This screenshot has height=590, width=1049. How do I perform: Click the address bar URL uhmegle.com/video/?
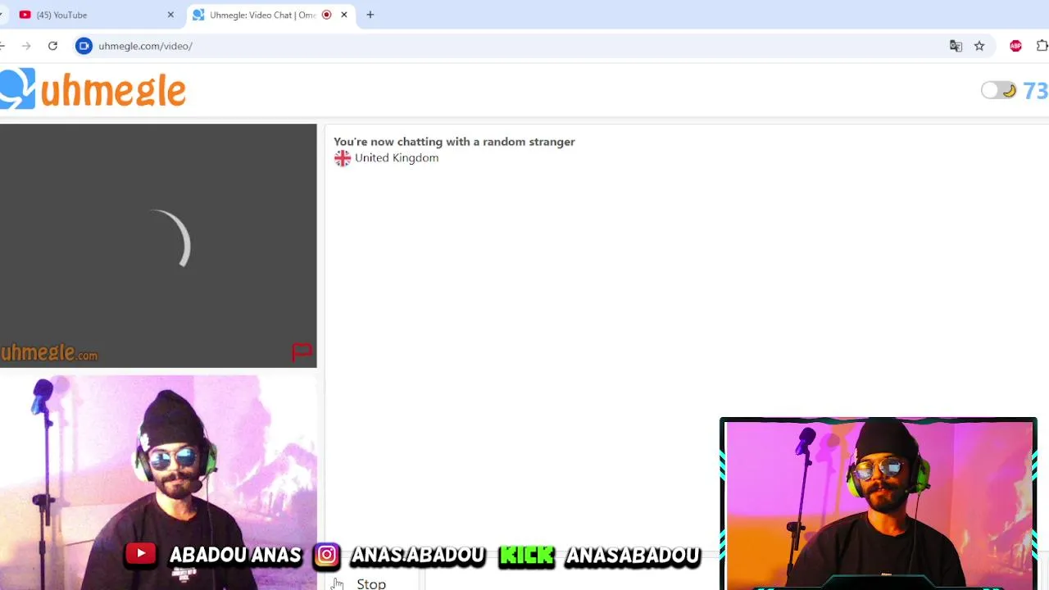[145, 46]
